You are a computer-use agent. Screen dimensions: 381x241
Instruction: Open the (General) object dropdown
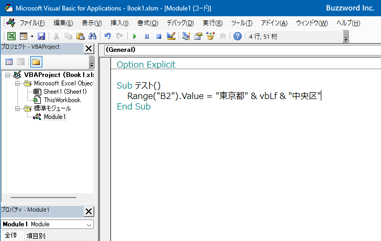coord(242,50)
